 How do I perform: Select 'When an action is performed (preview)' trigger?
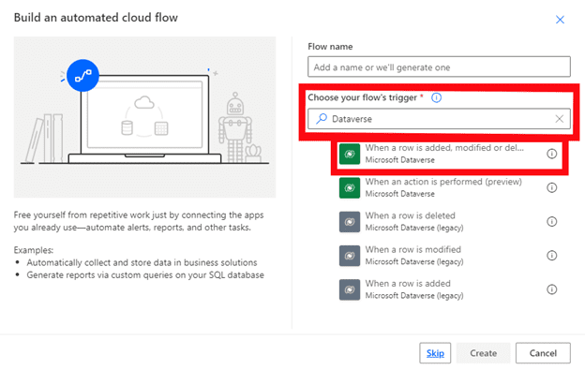449,187
